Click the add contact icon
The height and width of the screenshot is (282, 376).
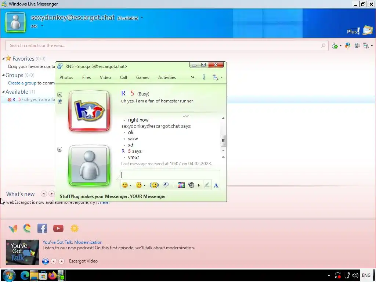coord(335,46)
